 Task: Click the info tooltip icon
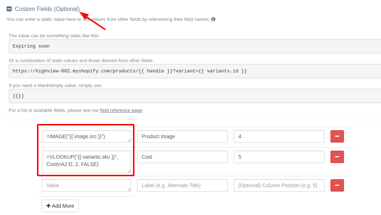tap(214, 19)
